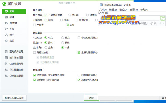Click the icon beside 输入法管理器
166x103 pixels.
click(x=6, y=57)
